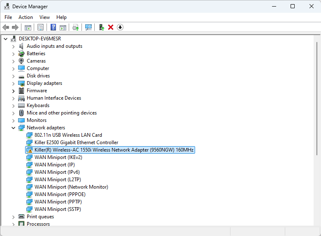Click the Forward arrow toolbar icon
The width and height of the screenshot is (321, 236).
15,27
